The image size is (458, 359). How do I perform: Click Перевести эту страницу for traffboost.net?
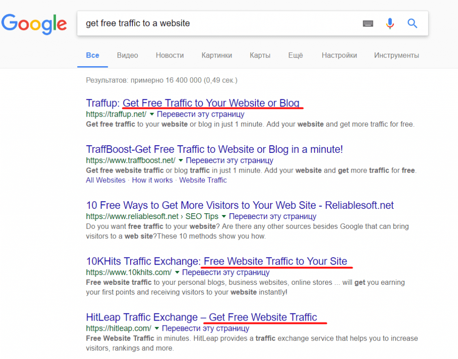(x=229, y=160)
